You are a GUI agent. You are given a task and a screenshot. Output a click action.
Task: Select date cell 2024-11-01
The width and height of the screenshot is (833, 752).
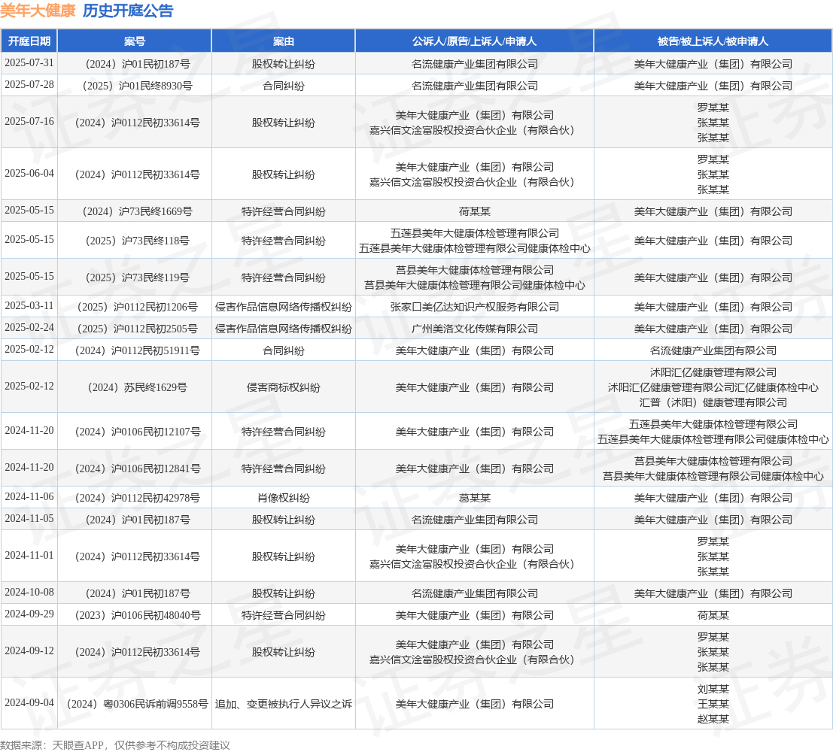[x=29, y=555]
